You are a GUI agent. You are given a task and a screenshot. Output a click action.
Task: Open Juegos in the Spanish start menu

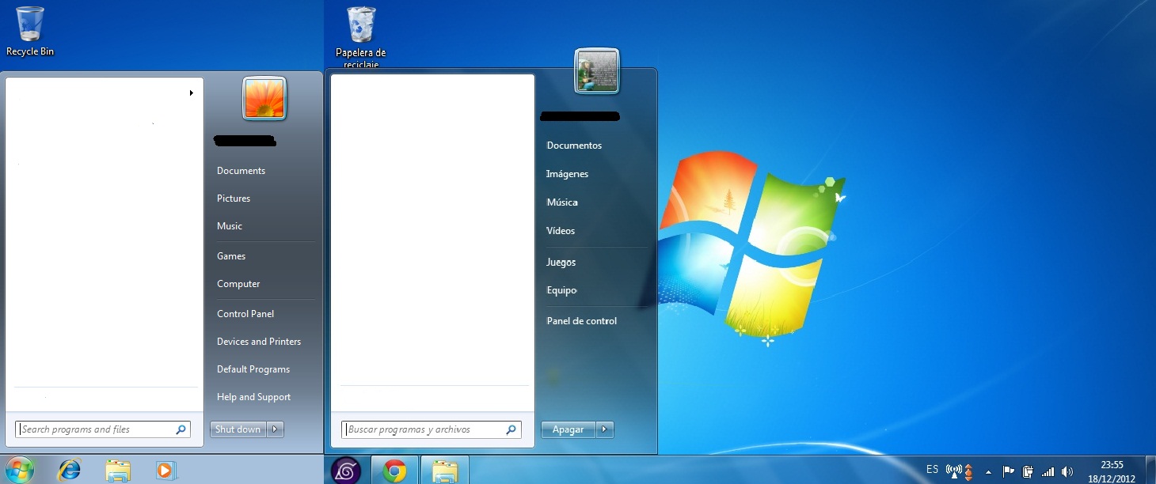tap(561, 262)
